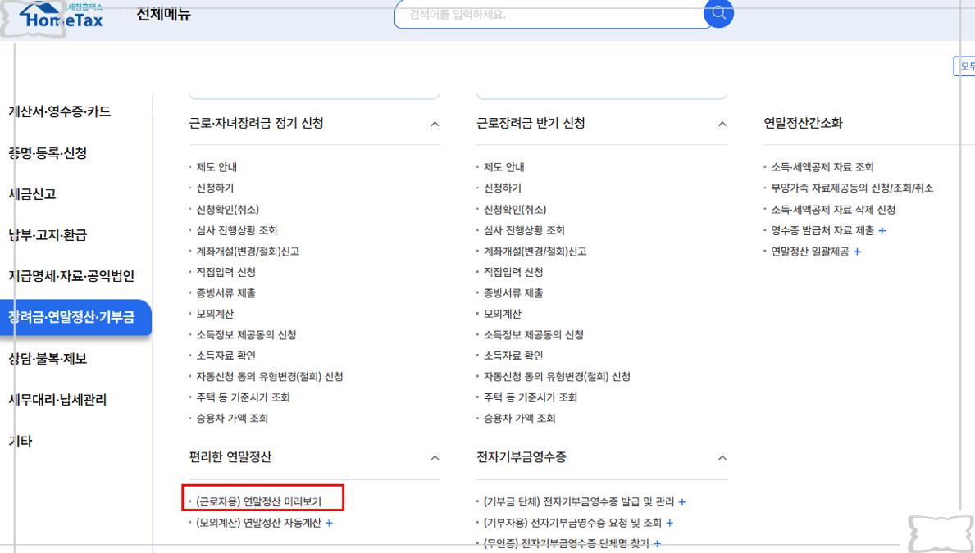Open 영수증 발급처 자료 제출
Viewport: 975px width, 553px height.
pos(822,230)
